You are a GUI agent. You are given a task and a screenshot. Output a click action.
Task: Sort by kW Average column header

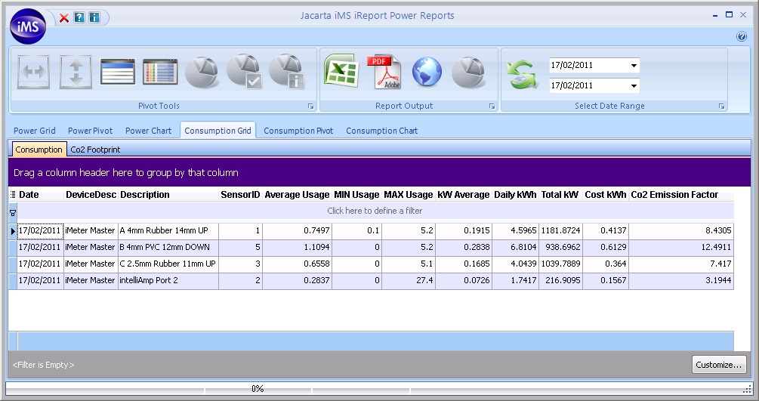(464, 195)
